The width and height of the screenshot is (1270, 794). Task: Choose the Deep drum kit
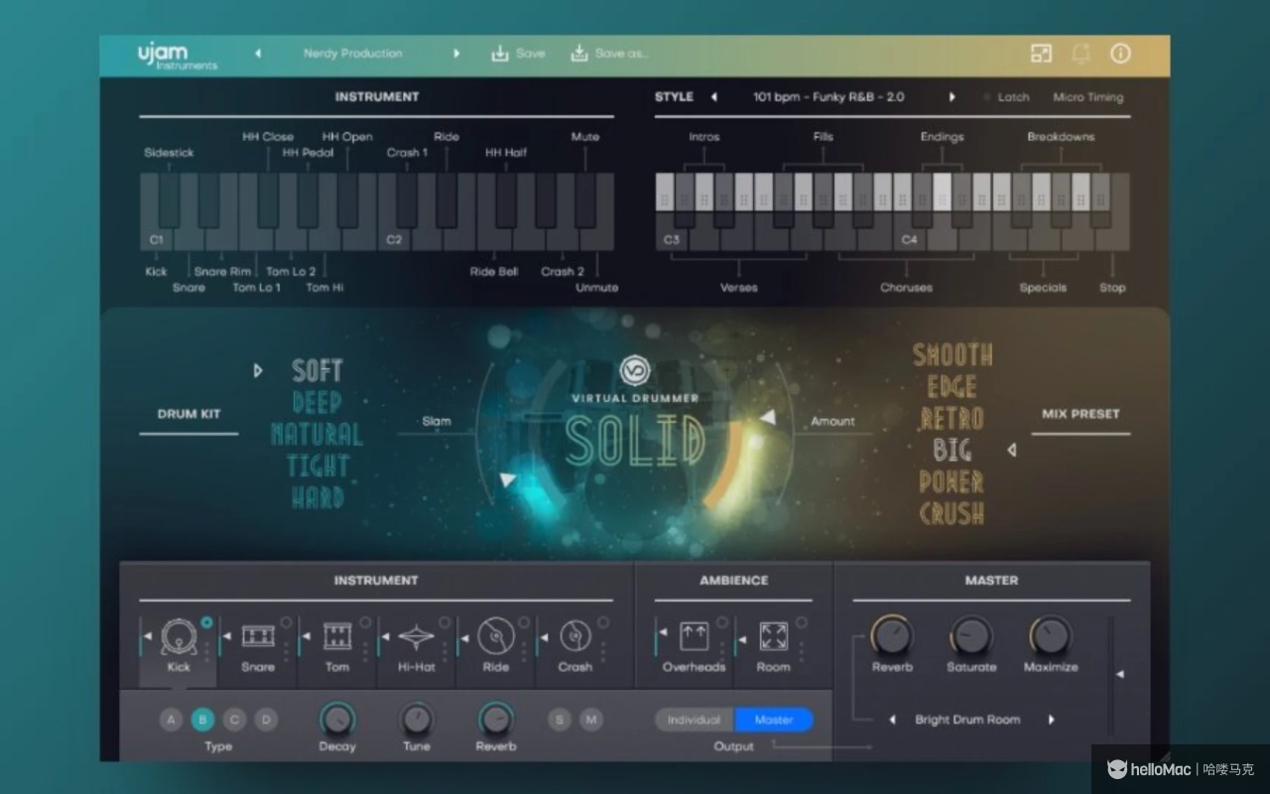[x=317, y=403]
